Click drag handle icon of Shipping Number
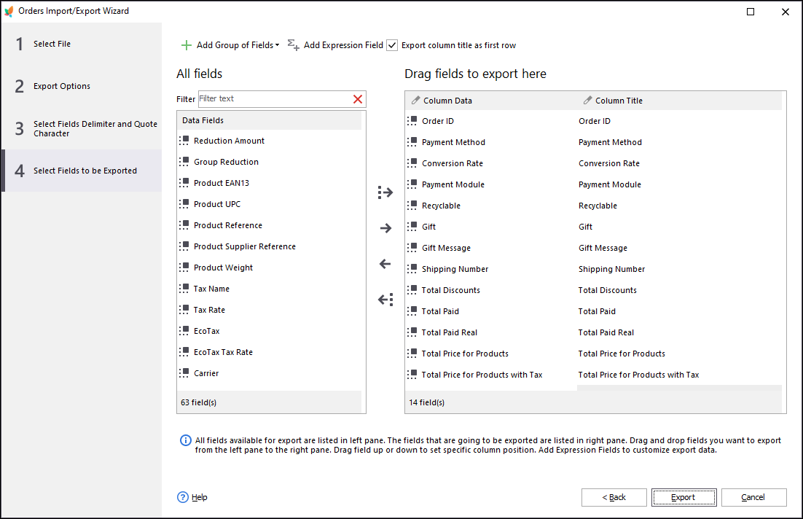Screen dimensions: 803x519 (412, 268)
